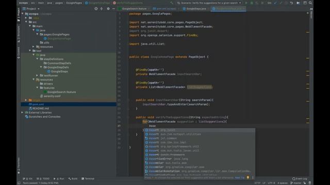330x185 pixels.
Task: Click the yellow lightbulb in completion popup footer
Action: 248,178
